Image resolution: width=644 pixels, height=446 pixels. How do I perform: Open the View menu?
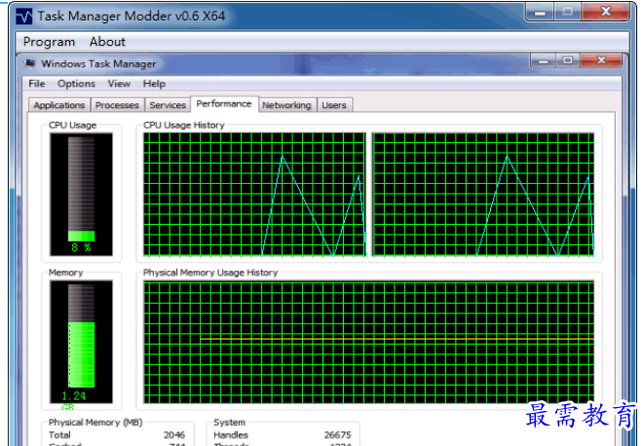(x=119, y=84)
